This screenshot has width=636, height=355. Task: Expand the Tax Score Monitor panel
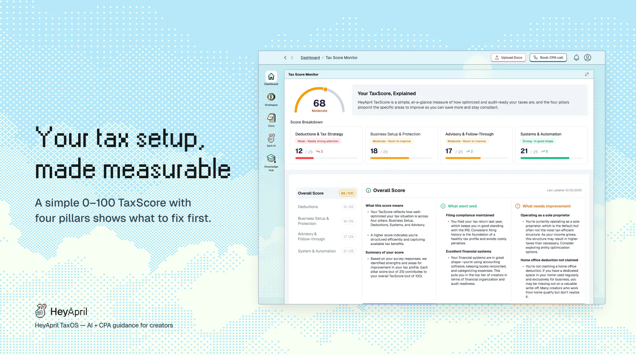(x=587, y=74)
